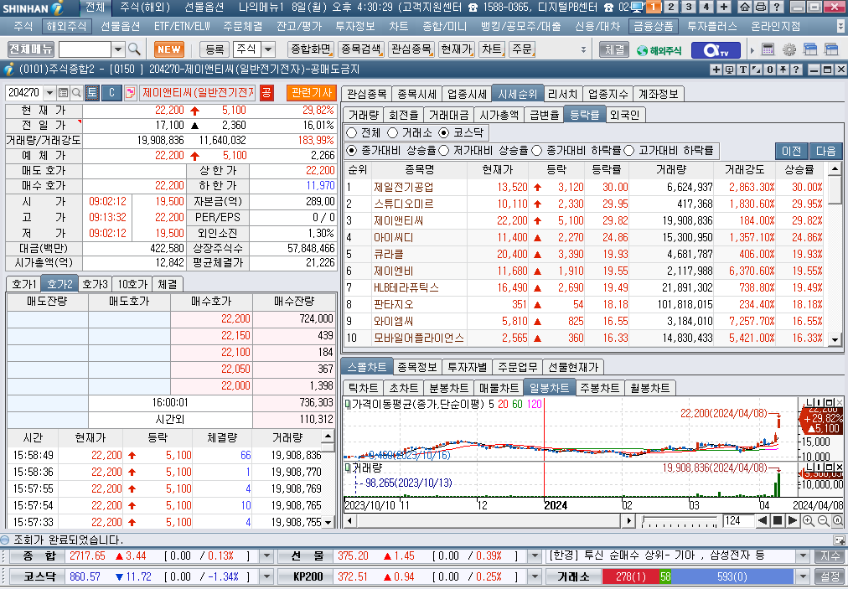Click the chart stop square button
848x589 pixels.
(x=778, y=521)
